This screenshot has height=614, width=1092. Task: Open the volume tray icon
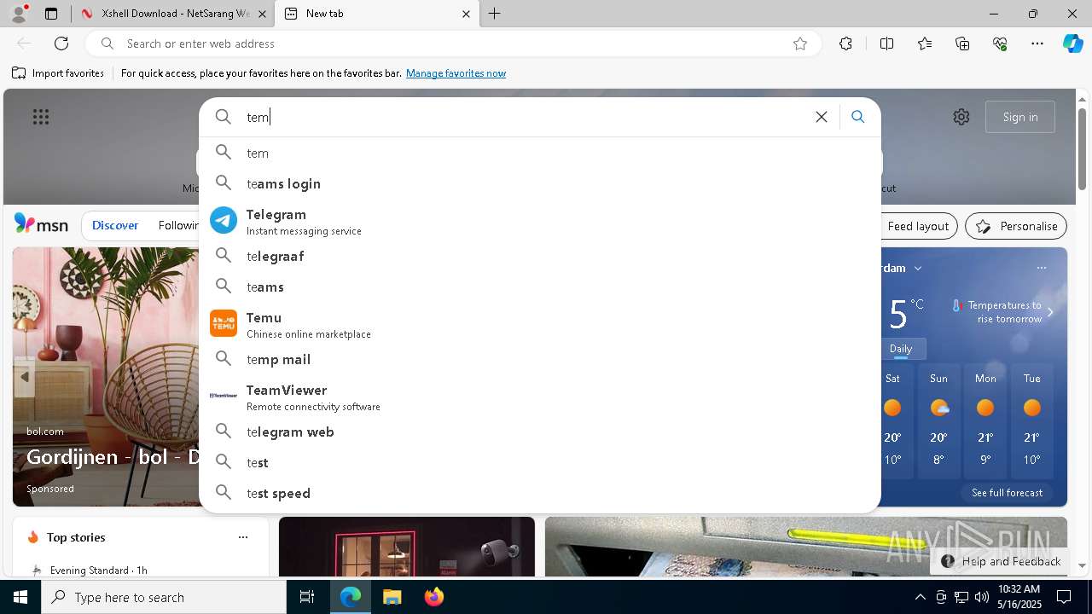[981, 597]
